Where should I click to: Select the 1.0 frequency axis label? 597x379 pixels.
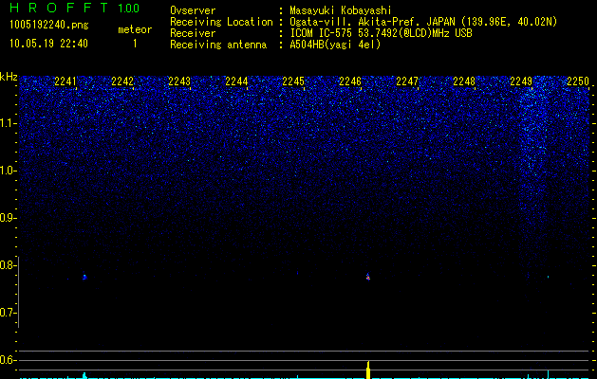pyautogui.click(x=9, y=171)
